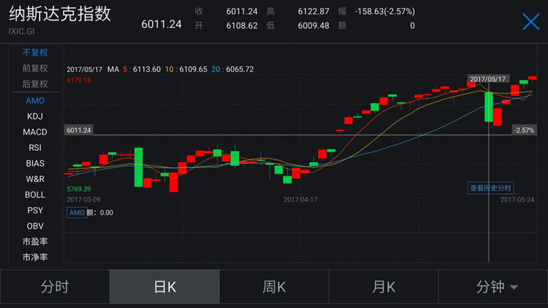Screen dimensions: 548x308
Task: Click the 2017/05/17 crosshair date marker
Action: point(489,79)
